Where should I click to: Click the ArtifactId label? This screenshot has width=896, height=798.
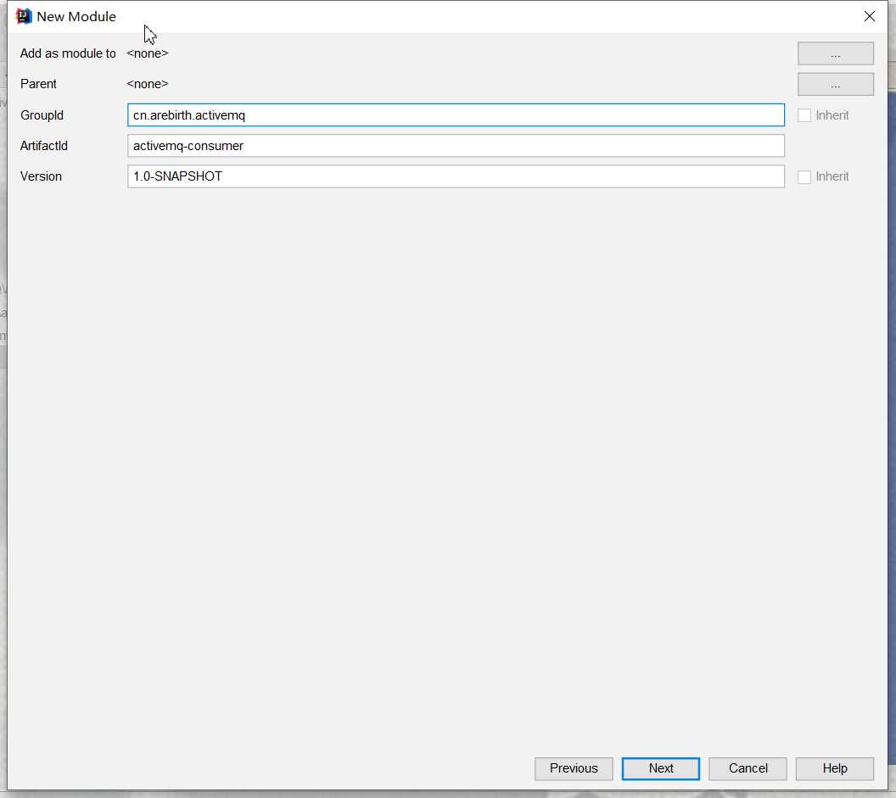point(44,146)
